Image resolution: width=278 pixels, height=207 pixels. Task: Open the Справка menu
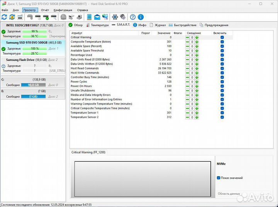(x=83, y=10)
